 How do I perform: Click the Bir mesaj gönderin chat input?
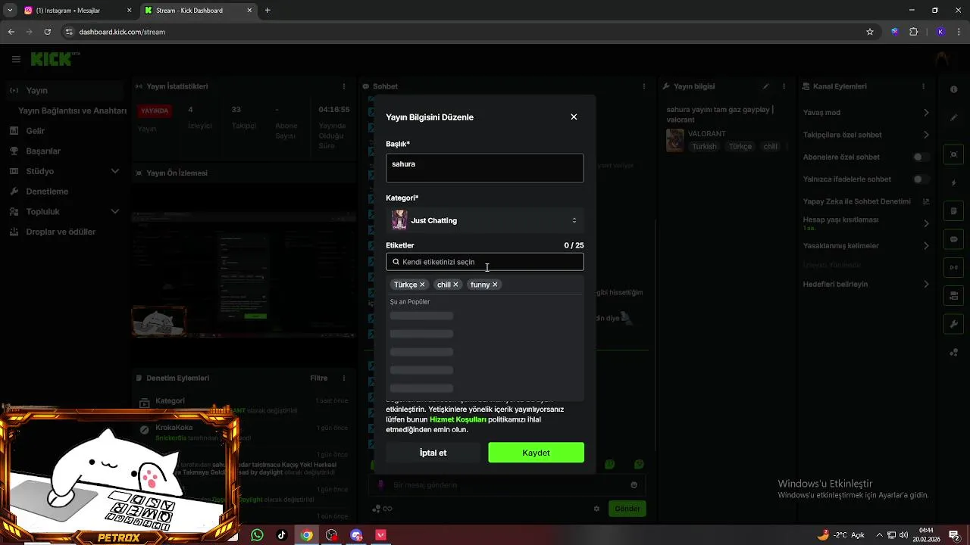508,485
